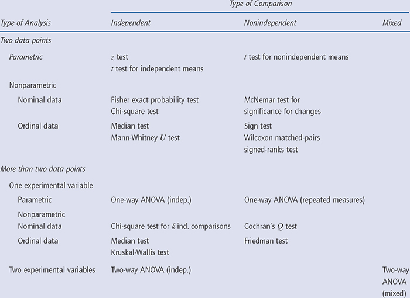Select "Fisher exact probability test"
The width and height of the screenshot is (410, 298).
pos(155,100)
